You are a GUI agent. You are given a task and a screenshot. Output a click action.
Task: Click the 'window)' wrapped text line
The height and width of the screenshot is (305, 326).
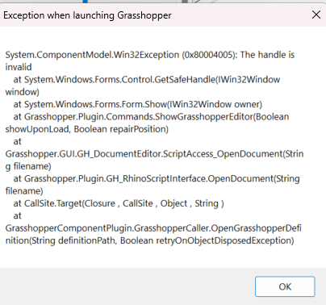(x=23, y=92)
